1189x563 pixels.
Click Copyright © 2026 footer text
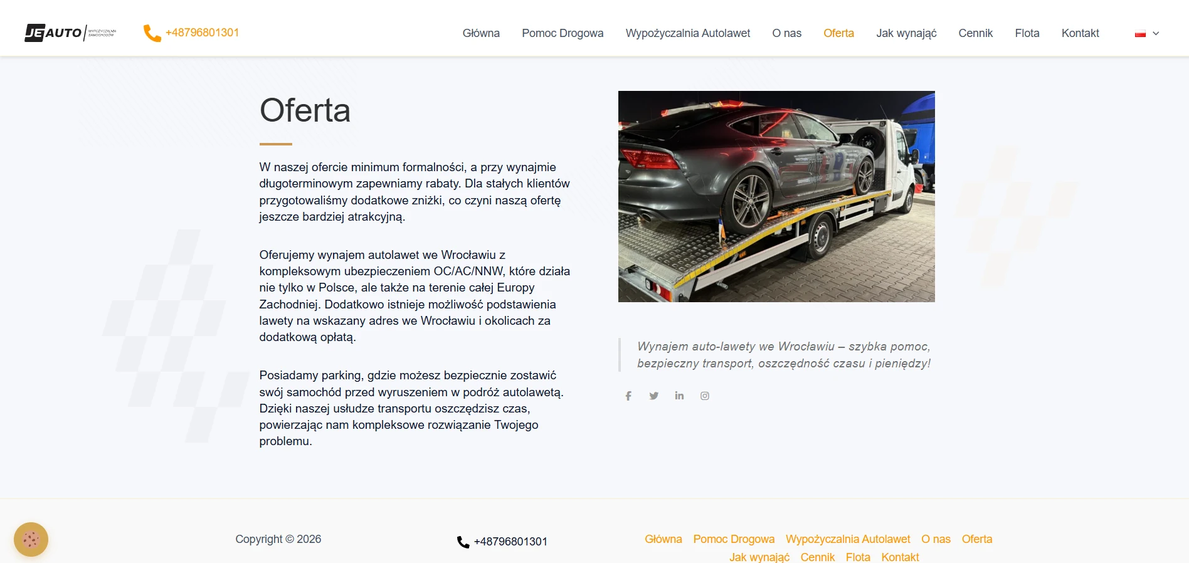(278, 539)
